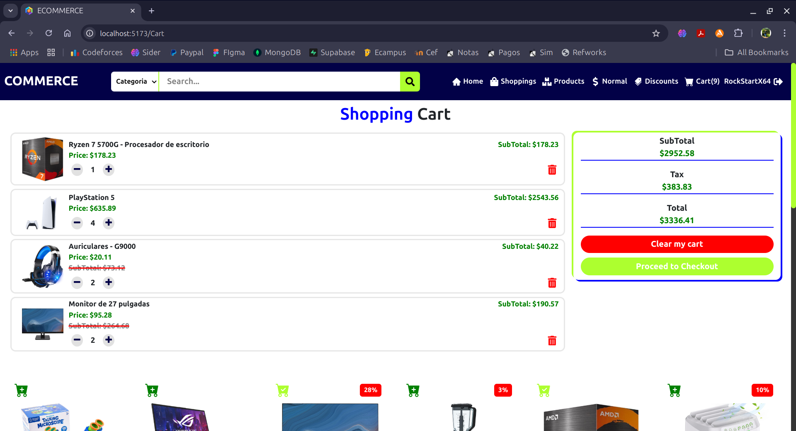Increase Monitor de 27 pulgadas quantity

tap(109, 340)
